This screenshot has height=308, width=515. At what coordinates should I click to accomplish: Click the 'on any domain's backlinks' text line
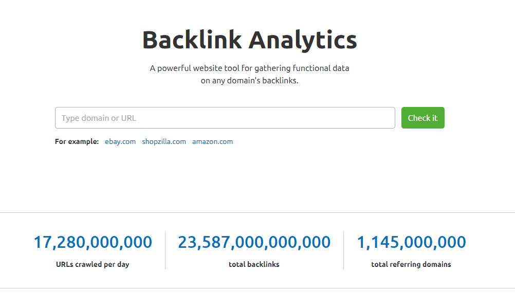[x=249, y=81]
